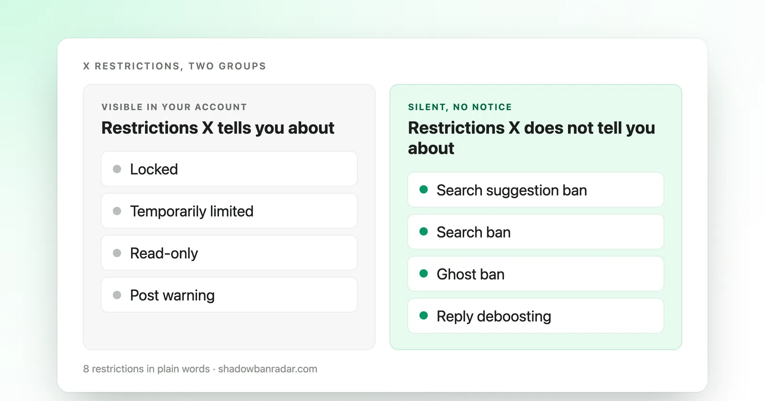Select the "Reply deboosting" item
This screenshot has width=765, height=401.
pos(535,316)
